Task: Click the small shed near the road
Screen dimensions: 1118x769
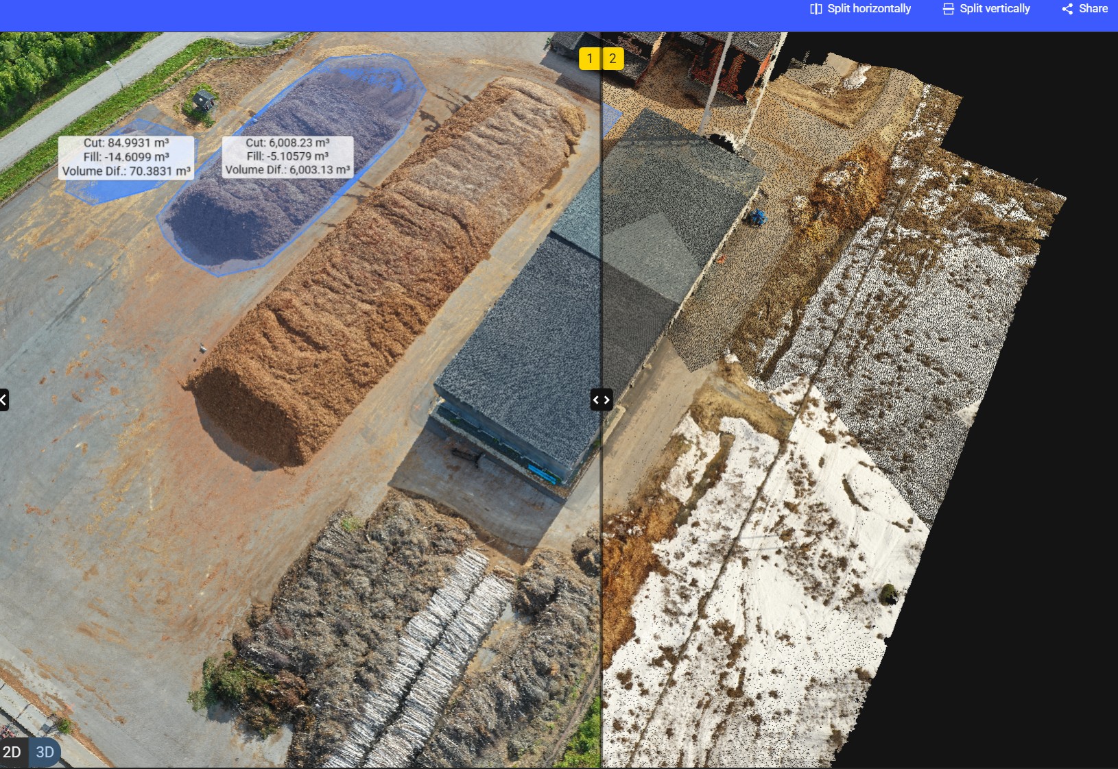Action: (204, 101)
